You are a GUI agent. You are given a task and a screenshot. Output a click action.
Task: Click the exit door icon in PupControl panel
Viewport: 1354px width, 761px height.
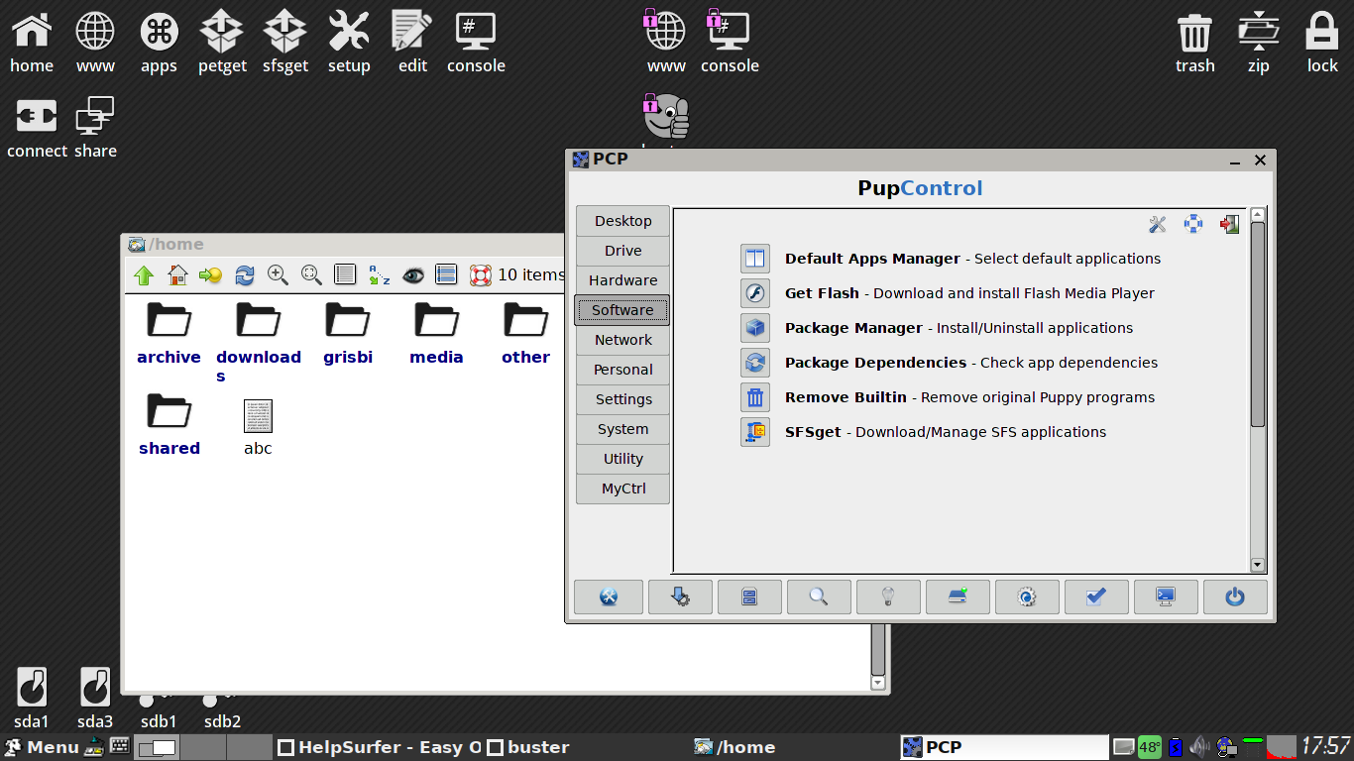(x=1229, y=225)
